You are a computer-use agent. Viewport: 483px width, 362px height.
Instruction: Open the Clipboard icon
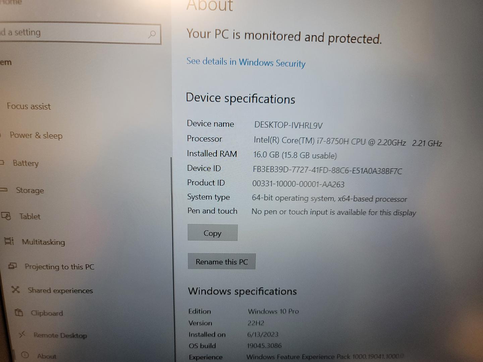[19, 312]
